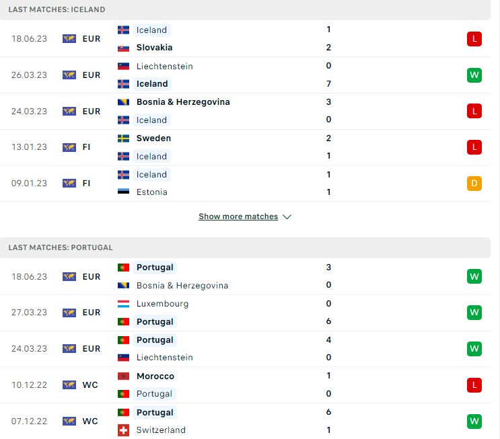Click the Last Matches: Iceland header

(x=245, y=9)
